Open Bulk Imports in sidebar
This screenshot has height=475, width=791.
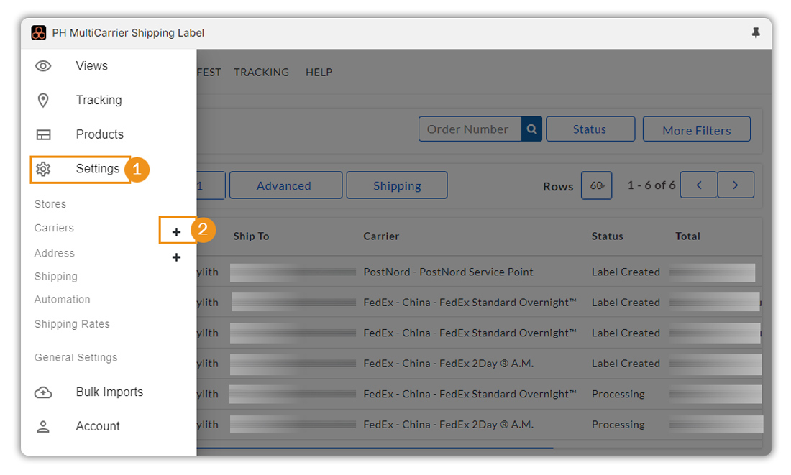click(109, 392)
